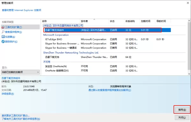
Task: Select 工具栏和扩展(T) add-on type
Action: (20, 27)
